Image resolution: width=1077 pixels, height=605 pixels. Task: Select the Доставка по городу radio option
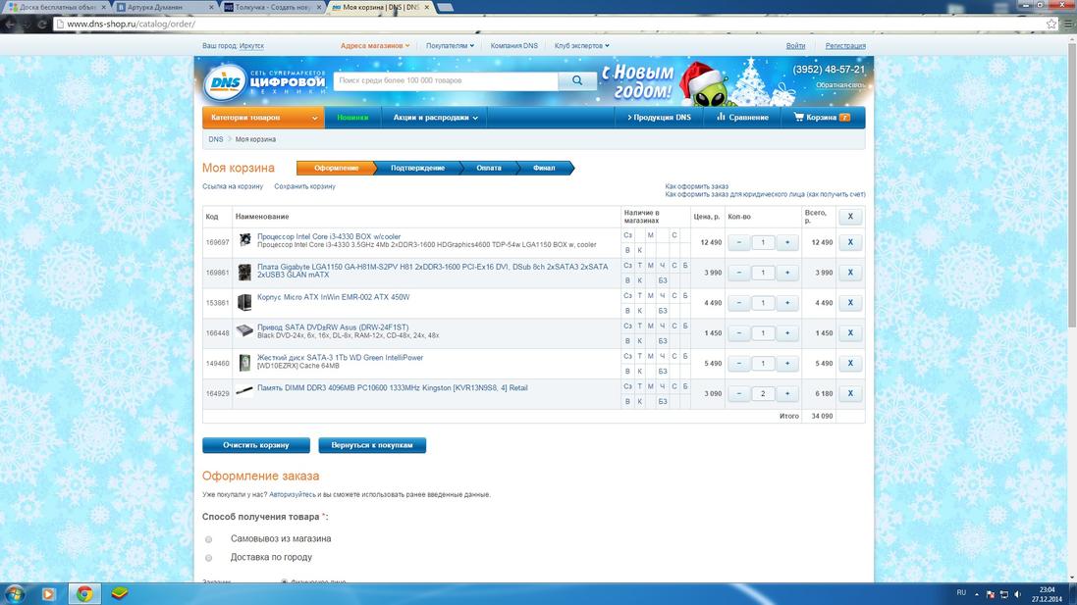tap(209, 558)
